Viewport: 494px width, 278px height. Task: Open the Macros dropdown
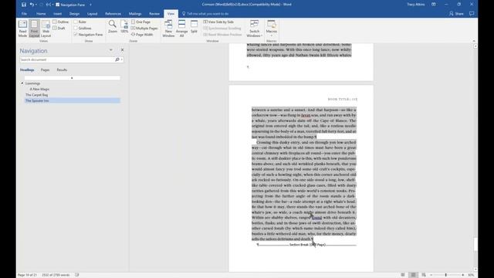point(271,29)
